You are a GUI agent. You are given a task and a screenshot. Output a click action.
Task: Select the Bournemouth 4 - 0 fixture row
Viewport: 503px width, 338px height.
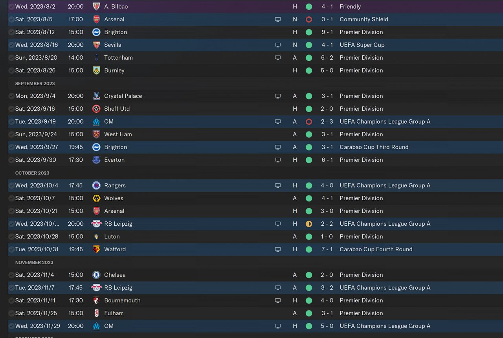[196, 300]
